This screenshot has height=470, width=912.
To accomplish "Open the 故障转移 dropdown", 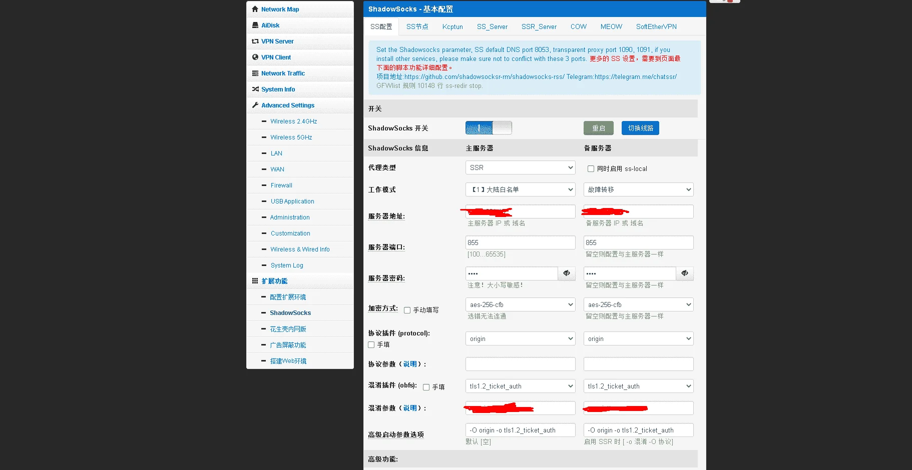I will [x=639, y=189].
